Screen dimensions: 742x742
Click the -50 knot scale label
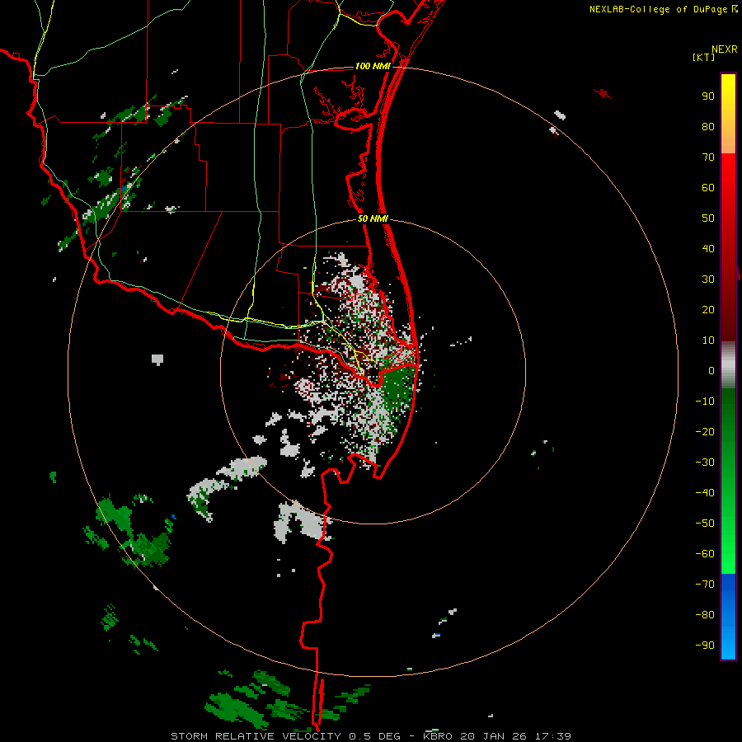pyautogui.click(x=705, y=524)
